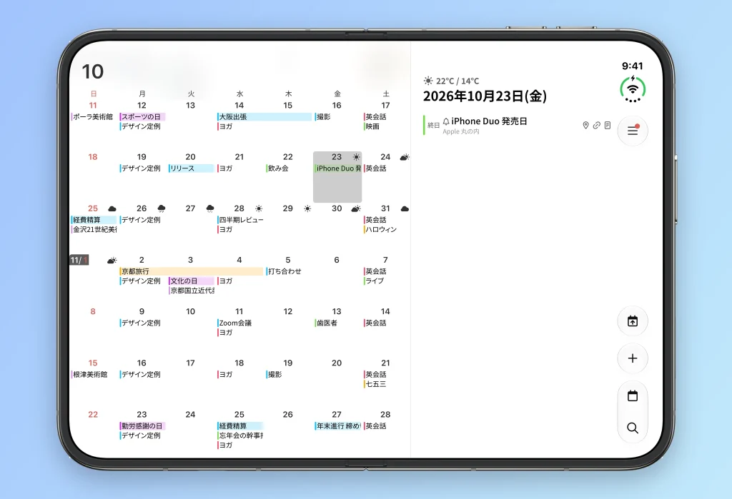Tap the 2026年10月23日(金) date header
This screenshot has height=499, width=732.
(485, 96)
